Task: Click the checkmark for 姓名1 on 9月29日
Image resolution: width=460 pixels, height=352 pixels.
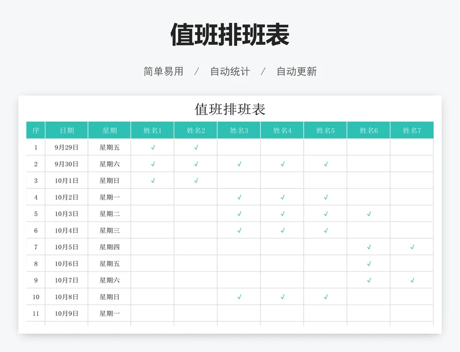Action: [x=153, y=148]
